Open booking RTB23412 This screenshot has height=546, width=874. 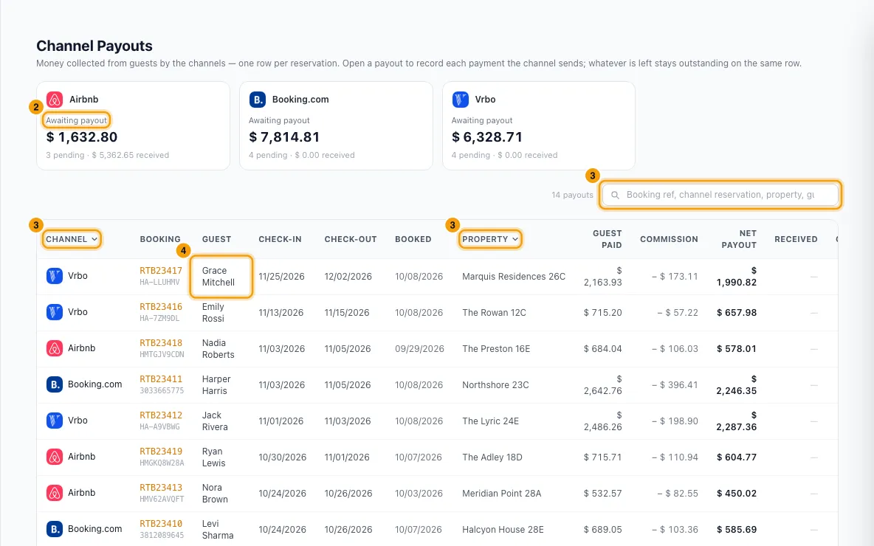[x=161, y=415]
